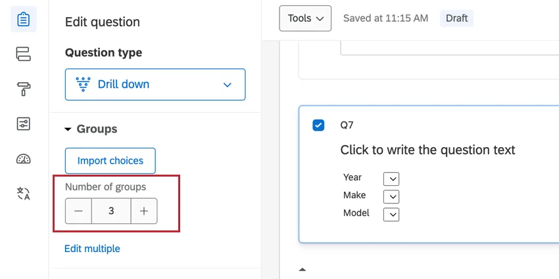
Task: Open the Survey options sliders icon
Action: tap(24, 124)
